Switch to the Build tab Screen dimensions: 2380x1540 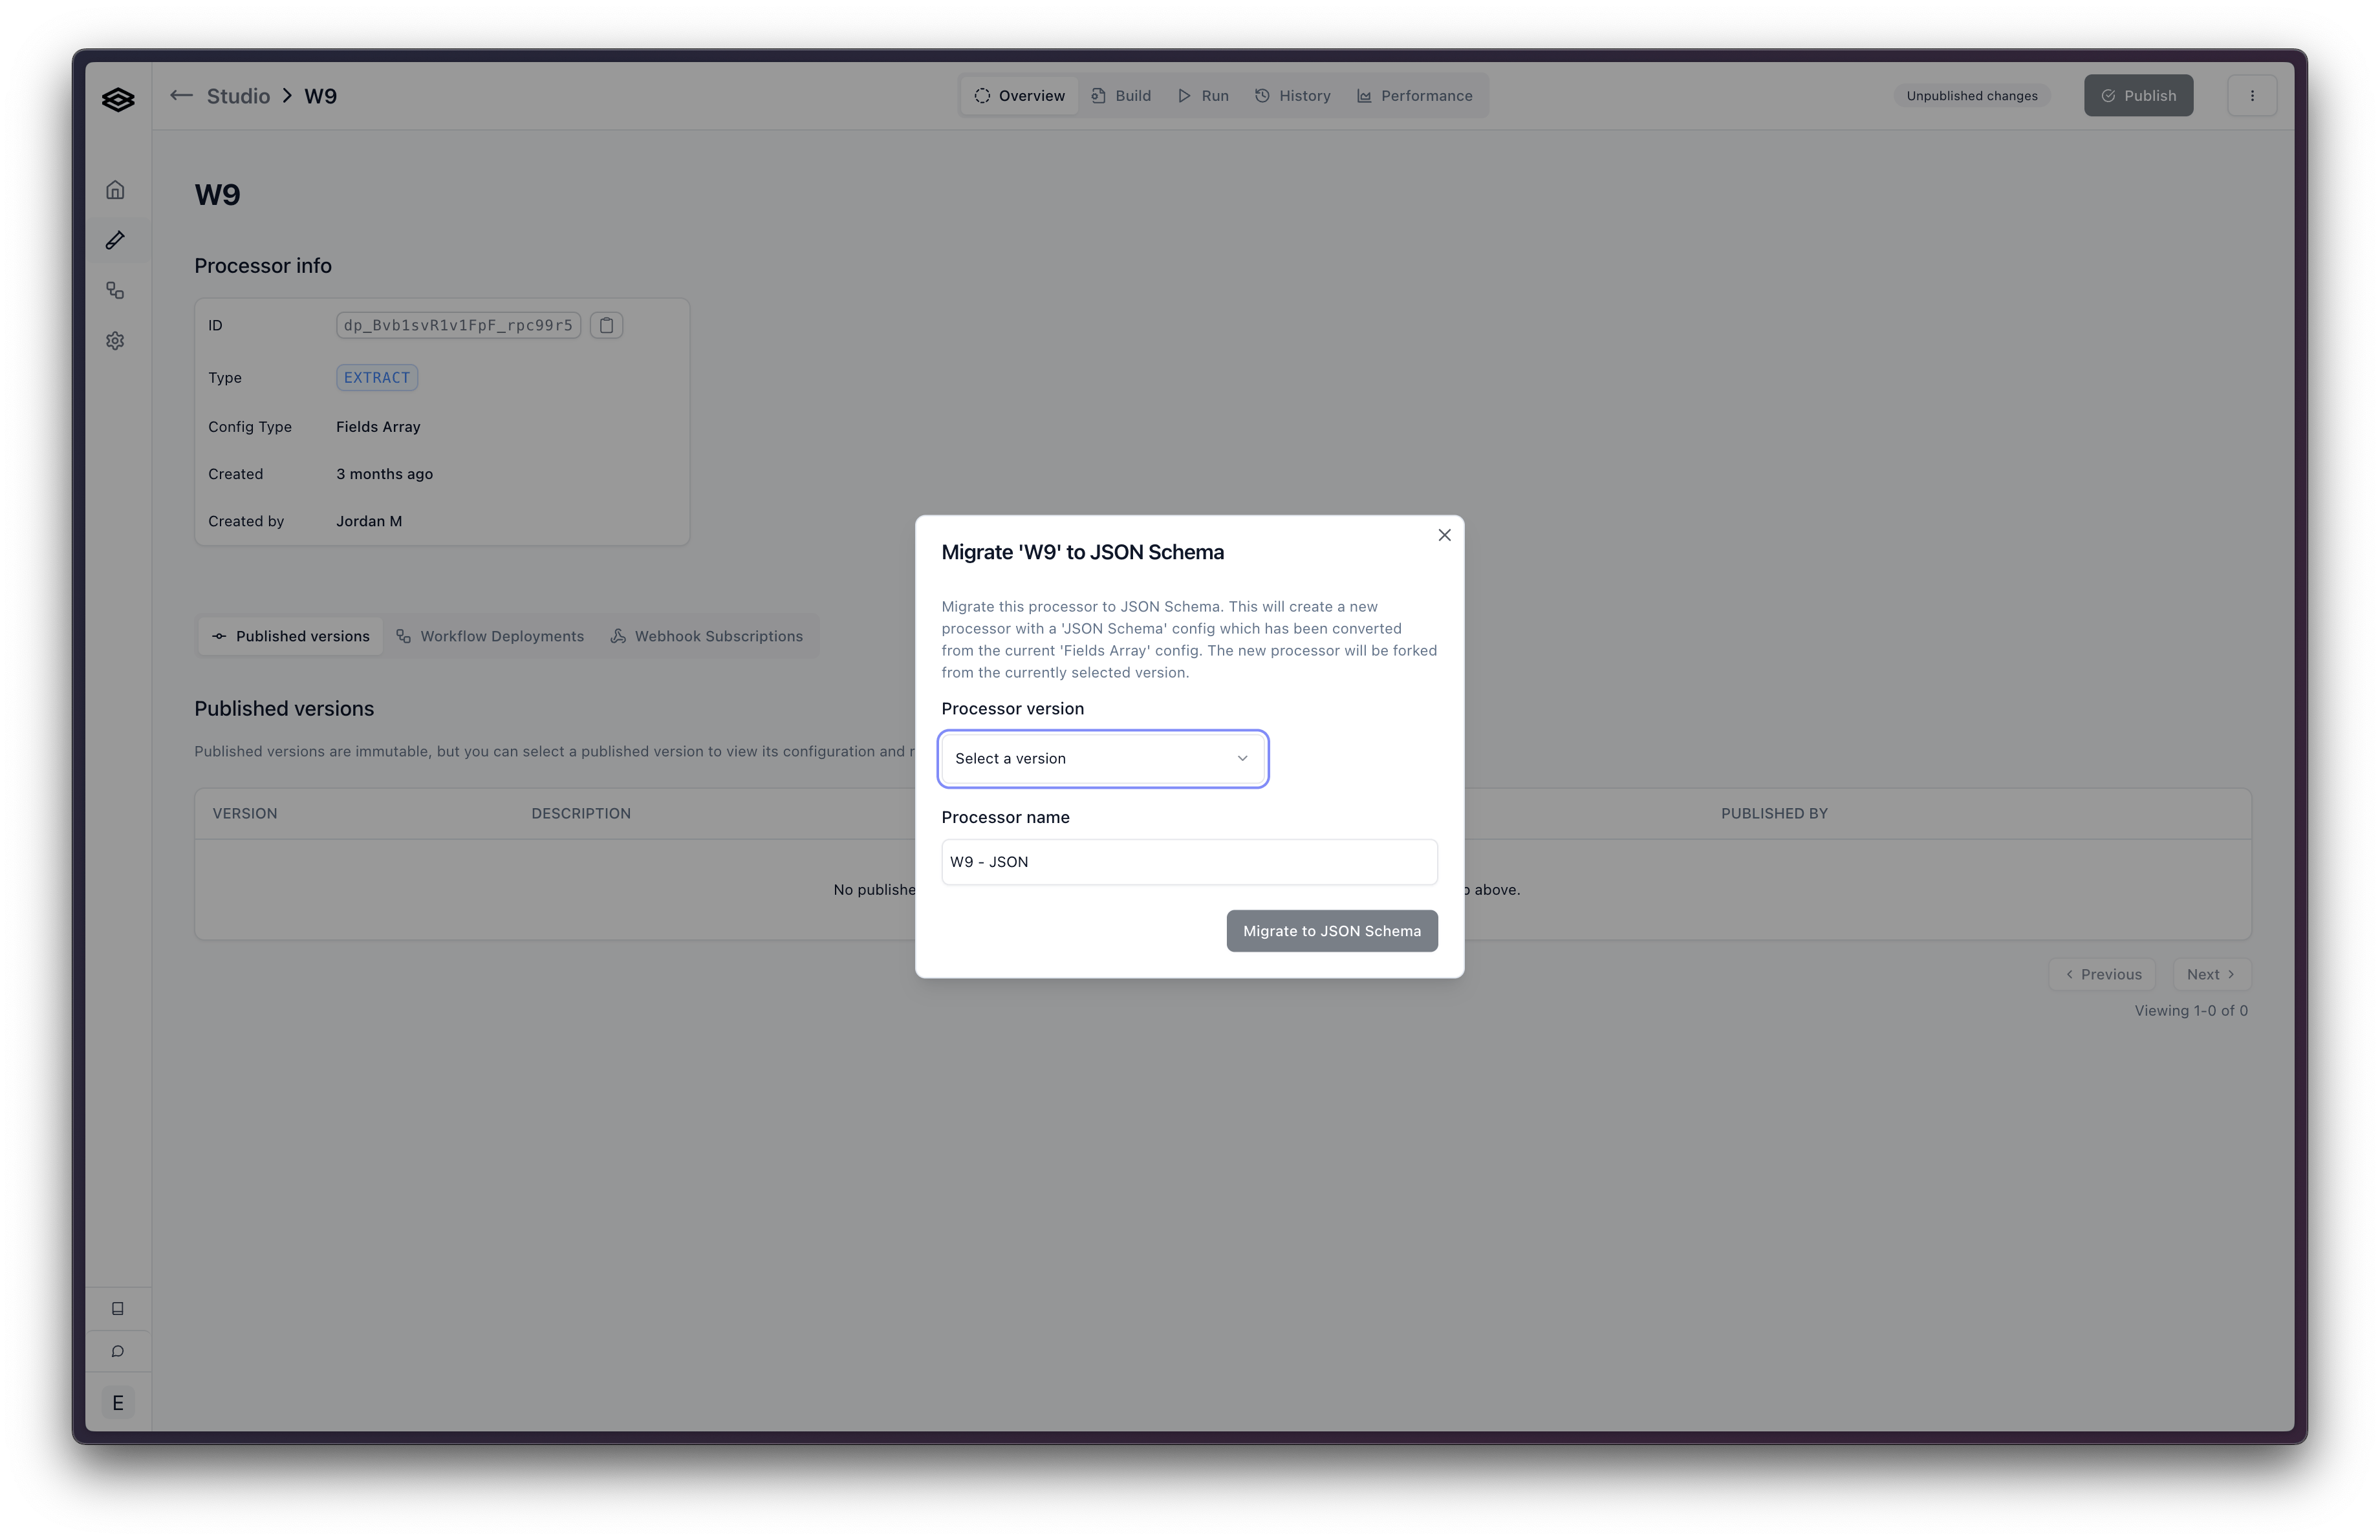pyautogui.click(x=1121, y=96)
